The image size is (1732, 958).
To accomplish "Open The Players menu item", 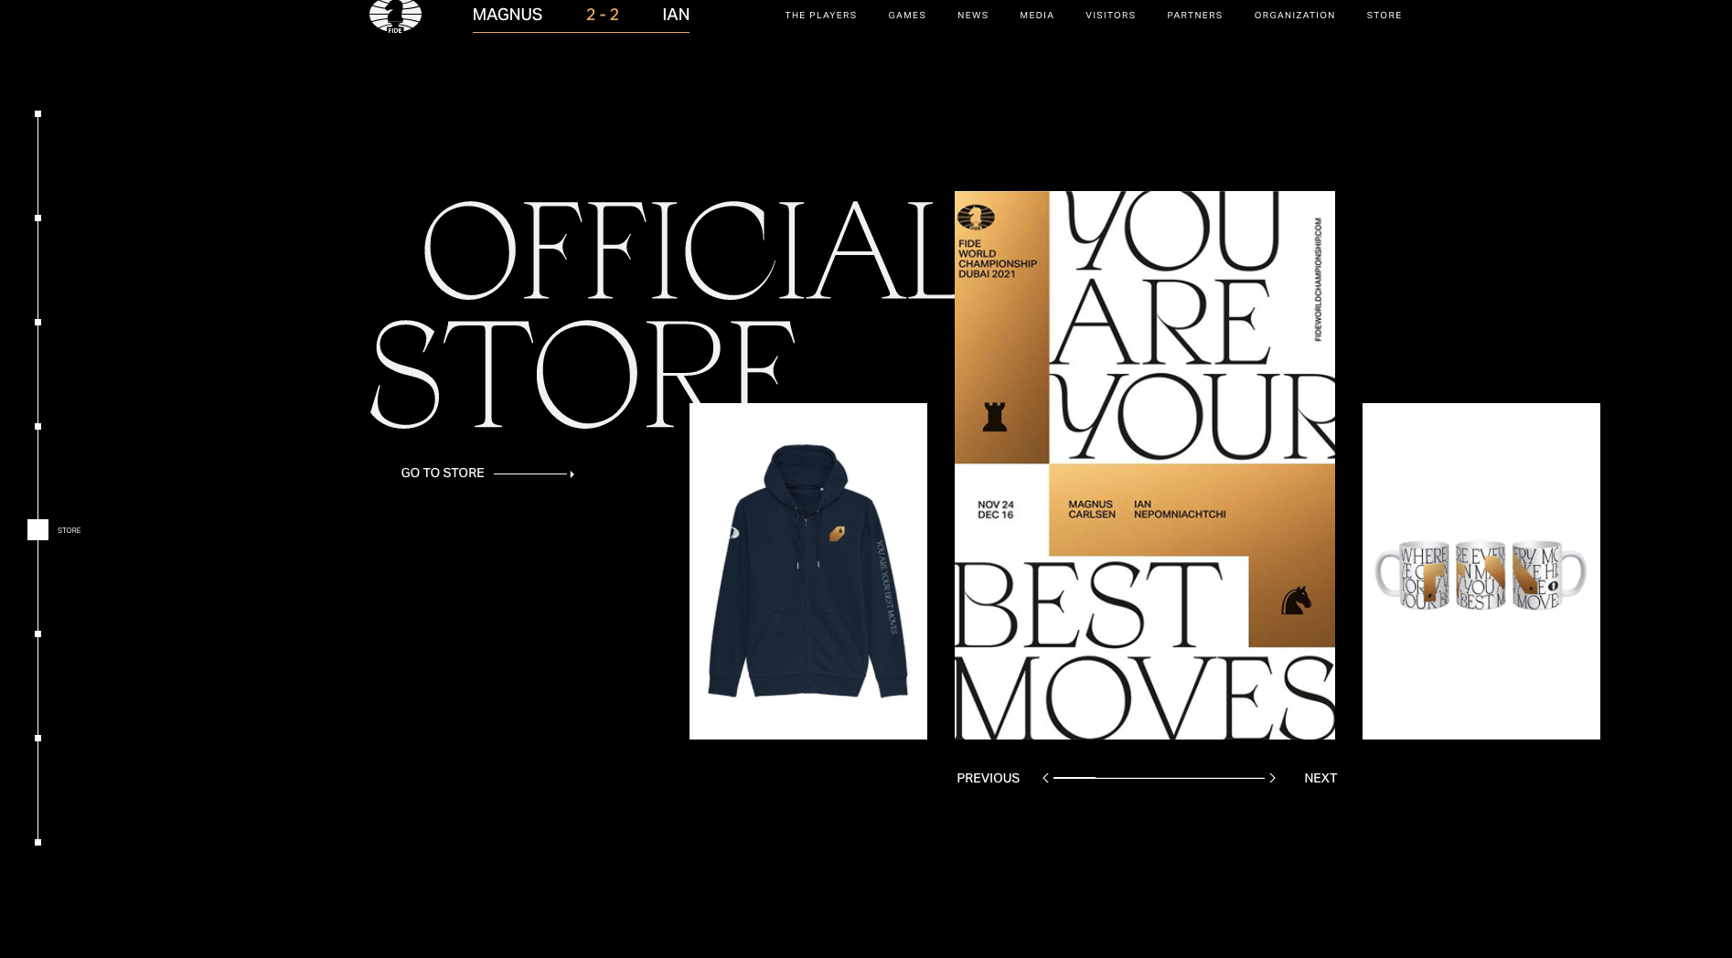I will click(x=820, y=16).
